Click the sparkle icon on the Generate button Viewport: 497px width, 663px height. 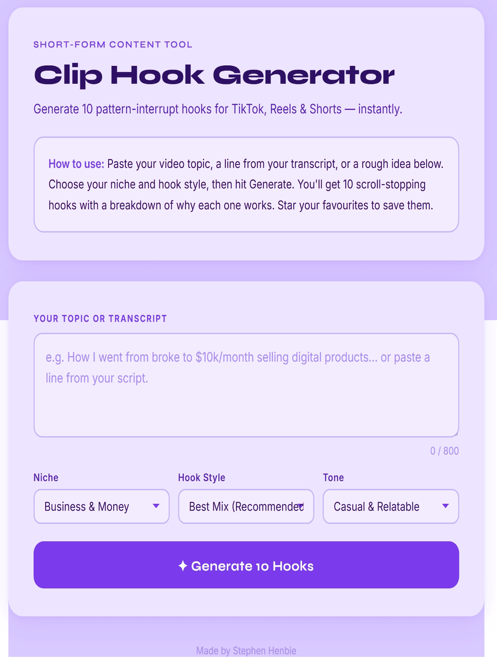pyautogui.click(x=183, y=566)
